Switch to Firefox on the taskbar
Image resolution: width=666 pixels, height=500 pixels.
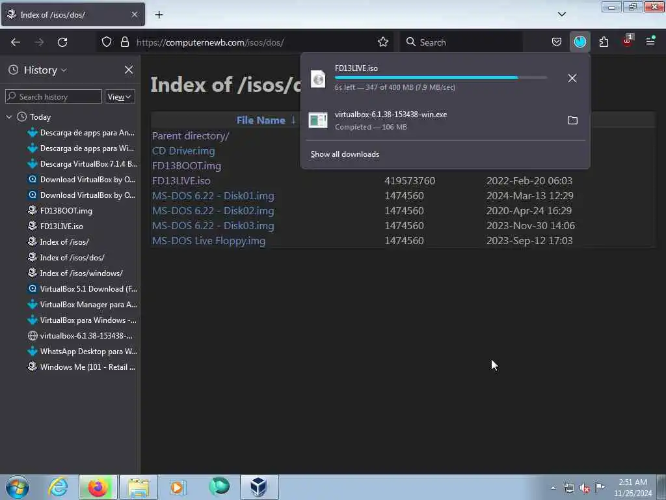tap(98, 487)
